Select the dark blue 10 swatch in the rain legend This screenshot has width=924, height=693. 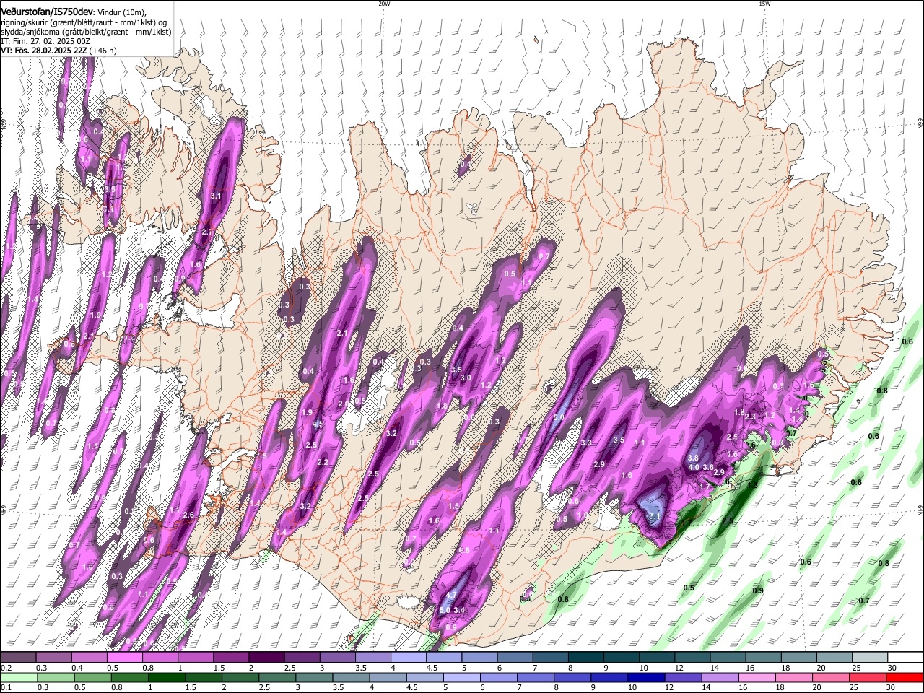pyautogui.click(x=645, y=677)
